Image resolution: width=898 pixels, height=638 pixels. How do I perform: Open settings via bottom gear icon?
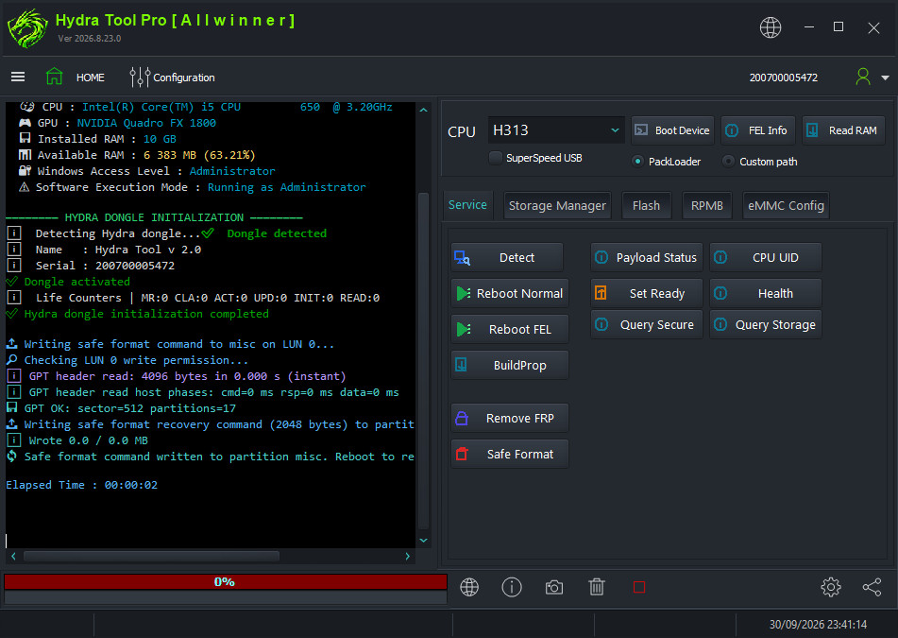pyautogui.click(x=830, y=587)
